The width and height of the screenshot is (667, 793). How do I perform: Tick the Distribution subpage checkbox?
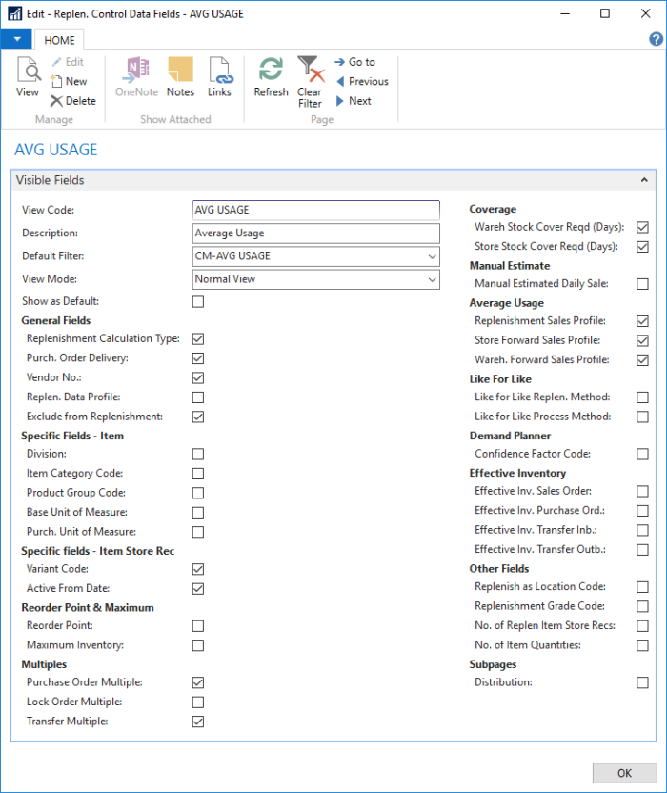point(642,682)
